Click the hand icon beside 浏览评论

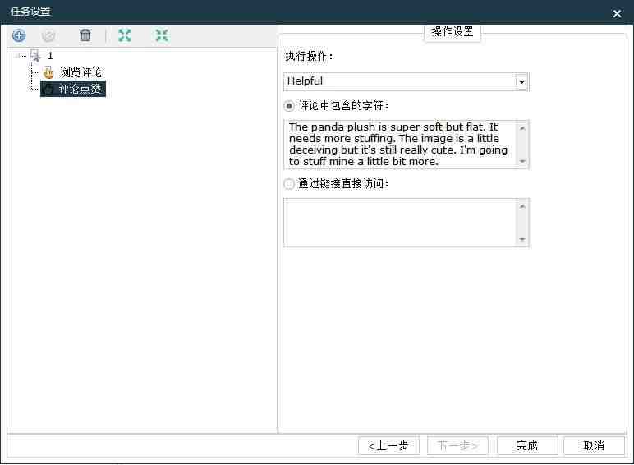[48, 72]
